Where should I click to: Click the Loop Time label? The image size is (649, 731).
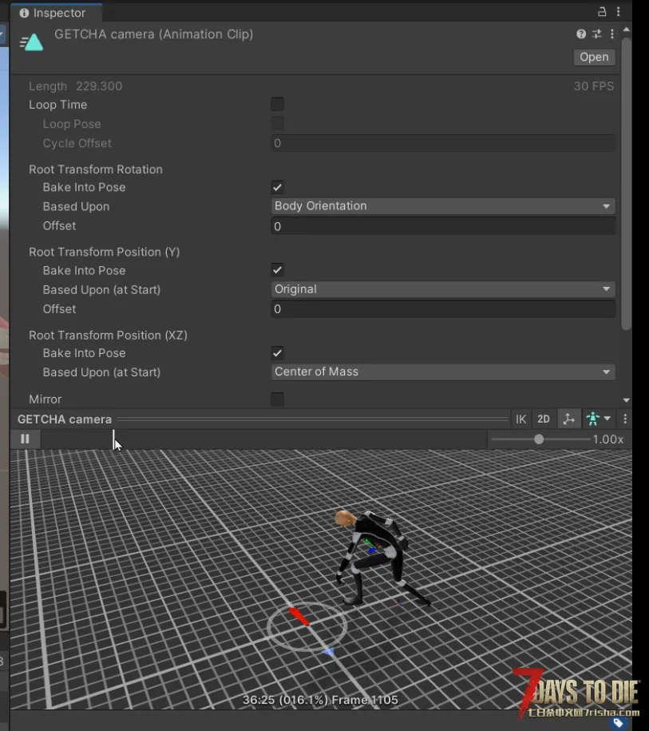pyautogui.click(x=57, y=105)
